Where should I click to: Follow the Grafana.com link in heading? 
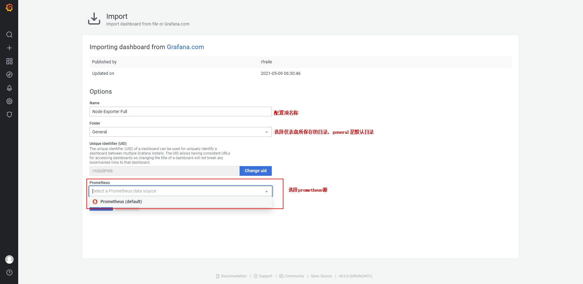point(185,47)
